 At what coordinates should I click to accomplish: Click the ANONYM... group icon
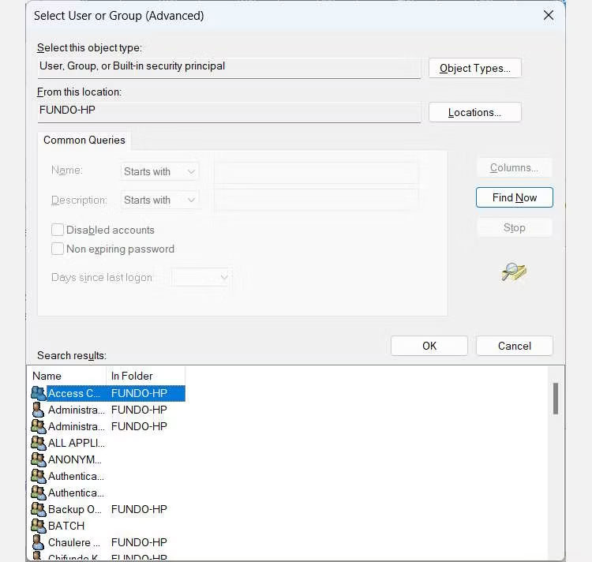click(x=38, y=459)
